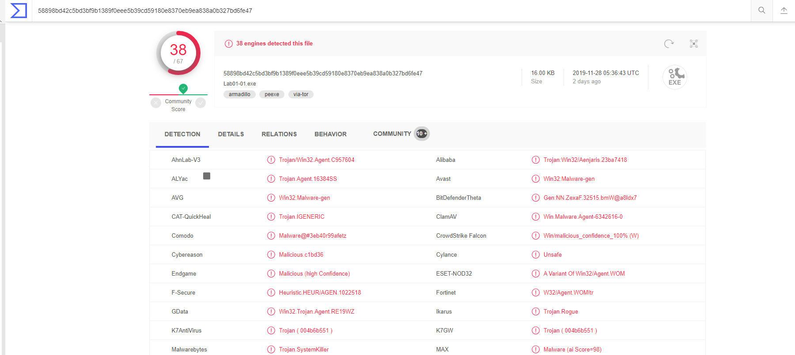
Task: Open the Community tab
Action: [x=392, y=134]
